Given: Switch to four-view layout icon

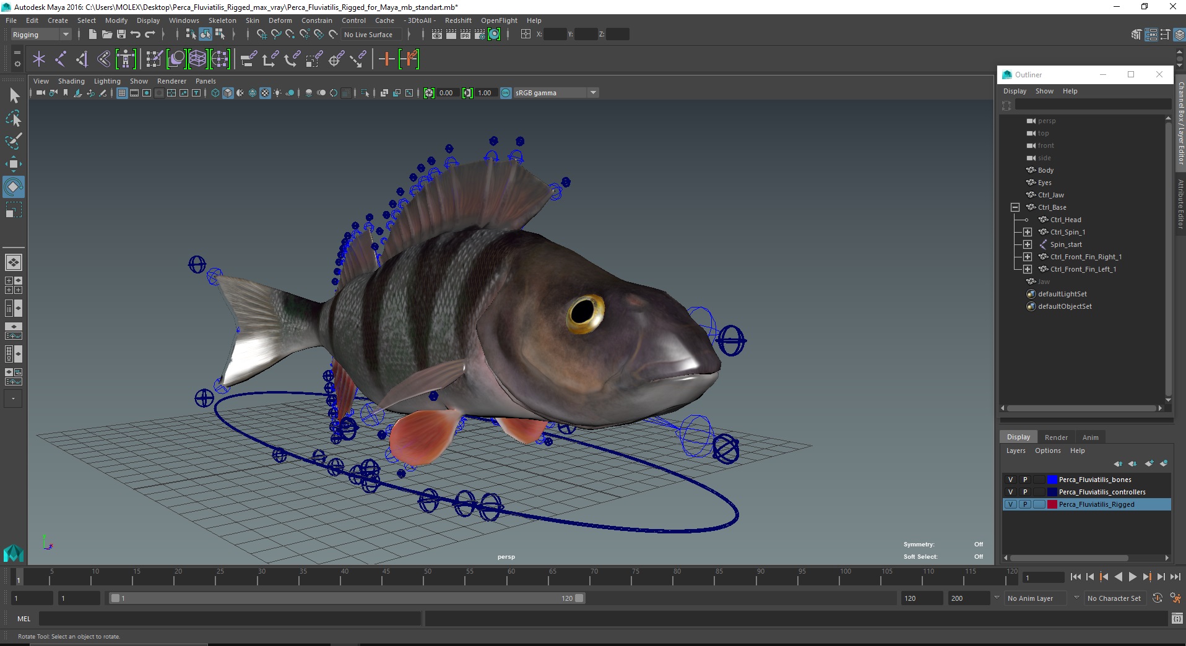Looking at the screenshot, I should point(14,285).
